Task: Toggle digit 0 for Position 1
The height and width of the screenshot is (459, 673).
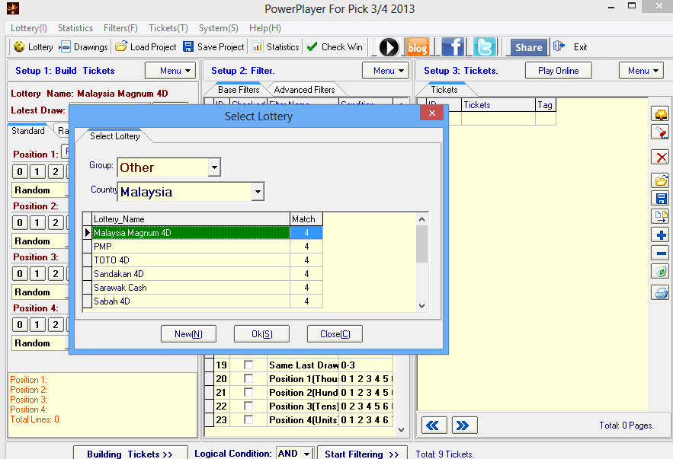Action: click(20, 172)
